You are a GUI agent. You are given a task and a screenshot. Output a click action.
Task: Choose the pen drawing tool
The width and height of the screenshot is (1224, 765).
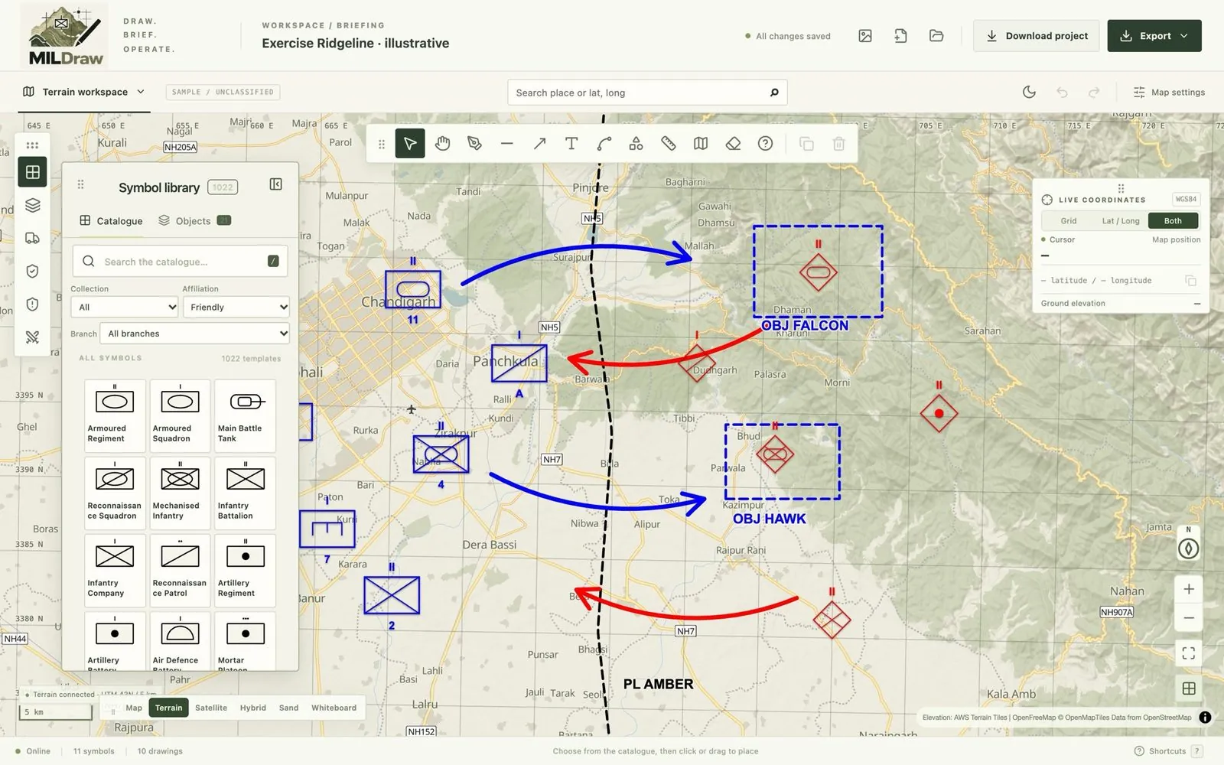tap(474, 144)
